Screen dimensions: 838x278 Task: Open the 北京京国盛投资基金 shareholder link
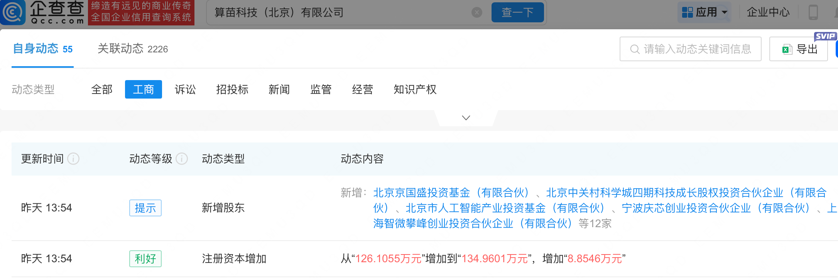tap(451, 193)
